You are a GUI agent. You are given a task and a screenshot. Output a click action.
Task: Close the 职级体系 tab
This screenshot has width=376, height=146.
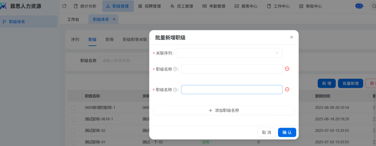click(x=114, y=19)
